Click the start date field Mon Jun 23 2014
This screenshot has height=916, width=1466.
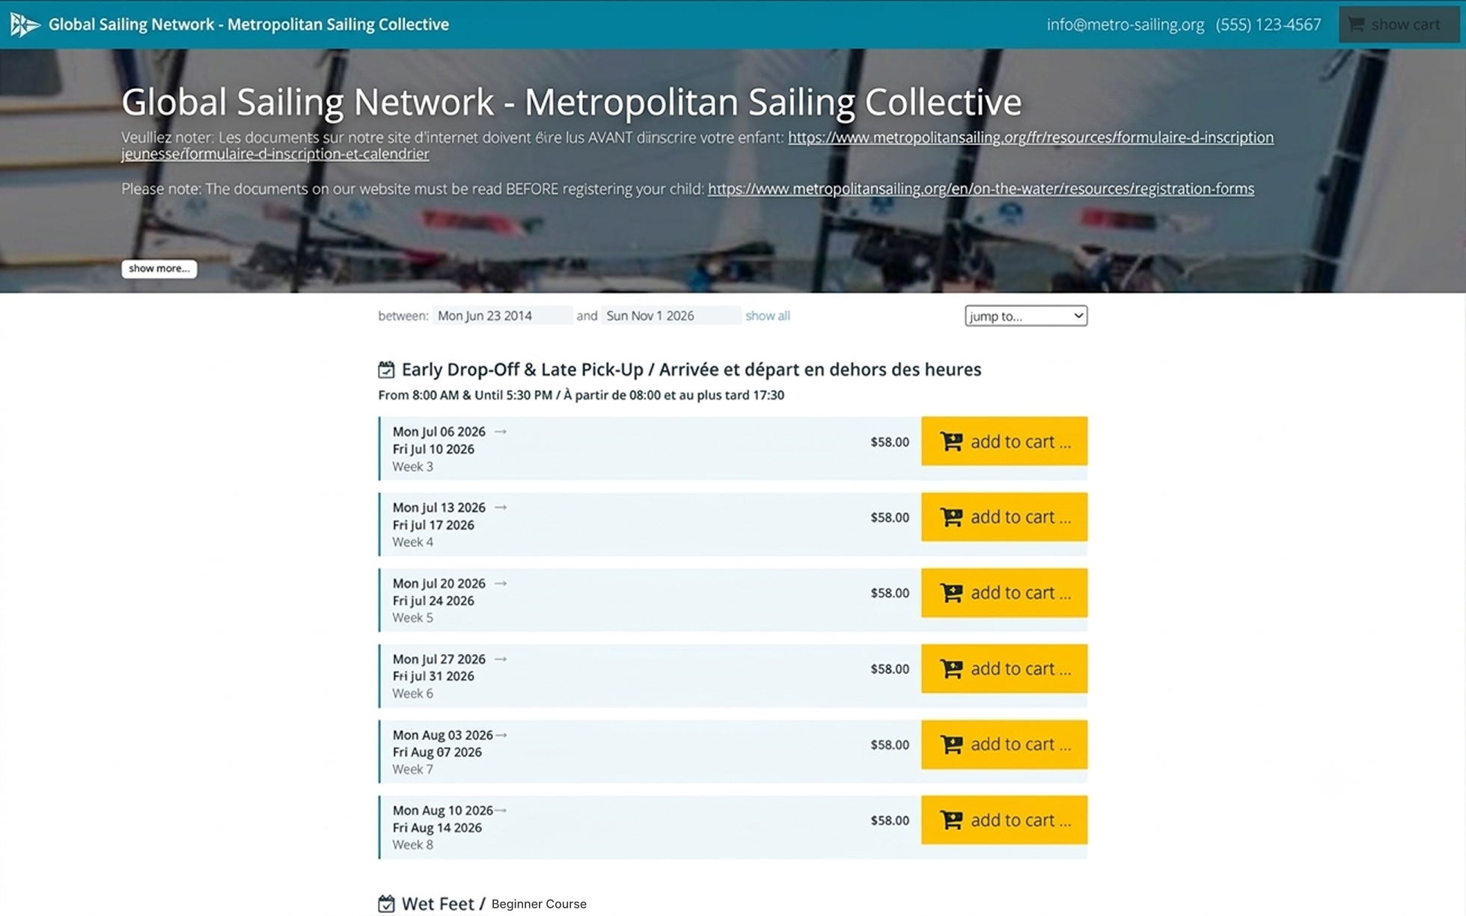coord(502,316)
